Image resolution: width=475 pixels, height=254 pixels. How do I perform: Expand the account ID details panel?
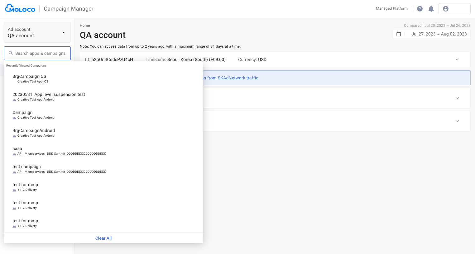[457, 59]
